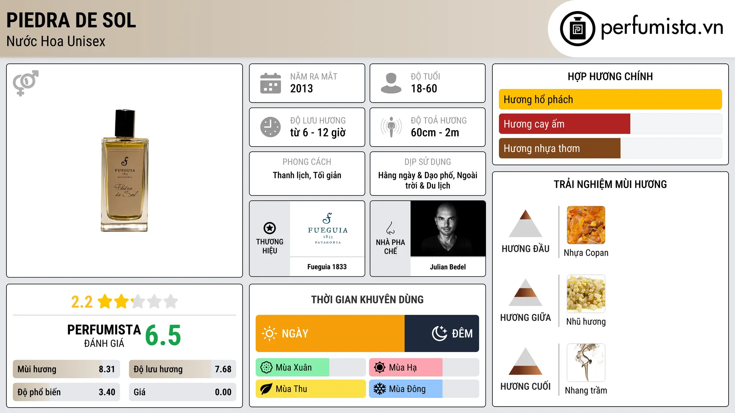Click the Hợp hương chính heading
The image size is (735, 413).
coord(610,76)
